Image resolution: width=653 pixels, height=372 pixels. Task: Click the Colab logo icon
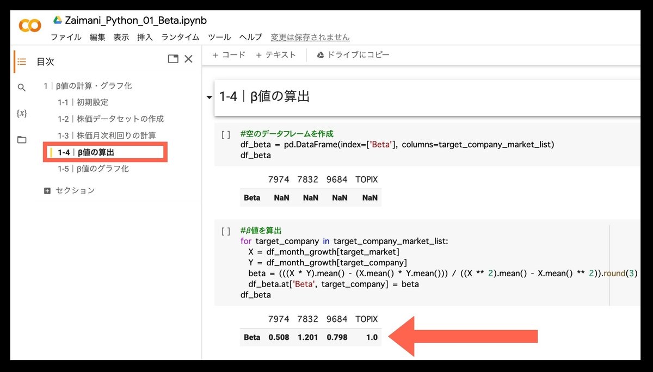coord(30,25)
